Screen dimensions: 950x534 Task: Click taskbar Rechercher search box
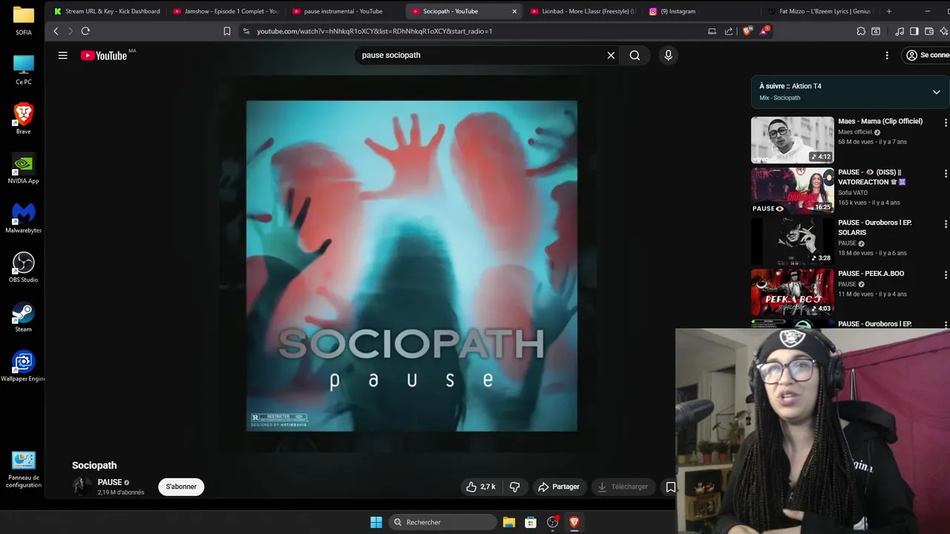click(443, 522)
